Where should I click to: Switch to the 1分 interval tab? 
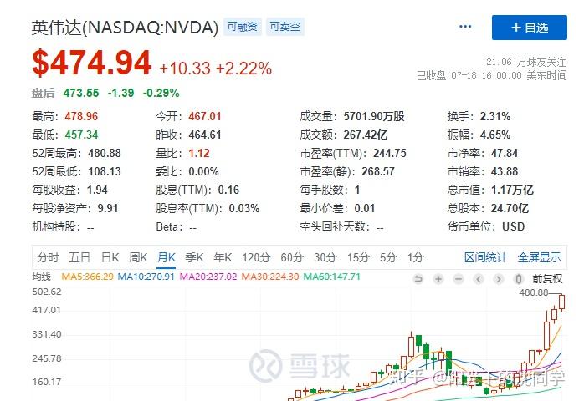415,257
